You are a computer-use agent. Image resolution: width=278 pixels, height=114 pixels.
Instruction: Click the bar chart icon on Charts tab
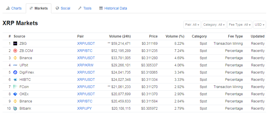(x=8, y=8)
